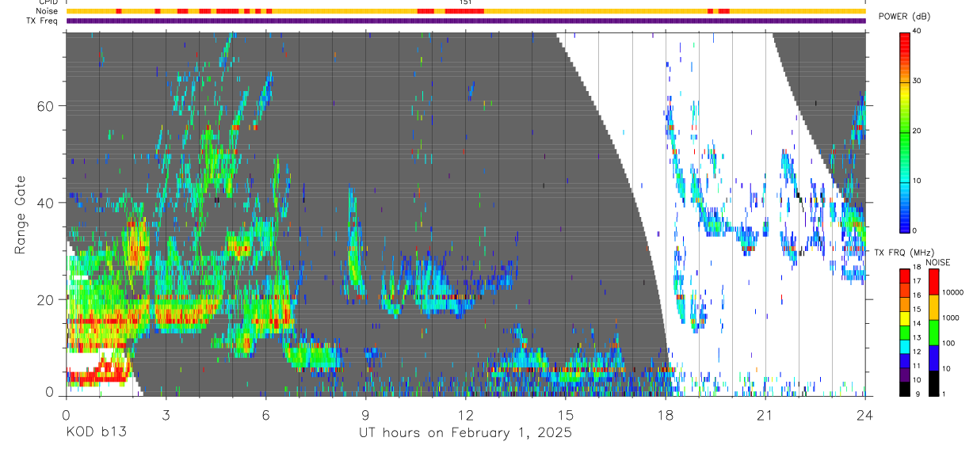This screenshot has height=449, width=973.
Task: Click the "12" tick on the UT hours axis
Action: (x=465, y=414)
